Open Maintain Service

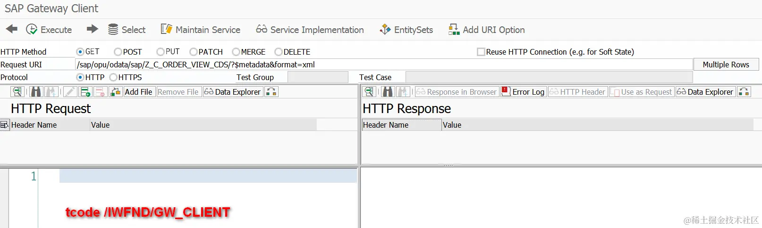pos(201,30)
